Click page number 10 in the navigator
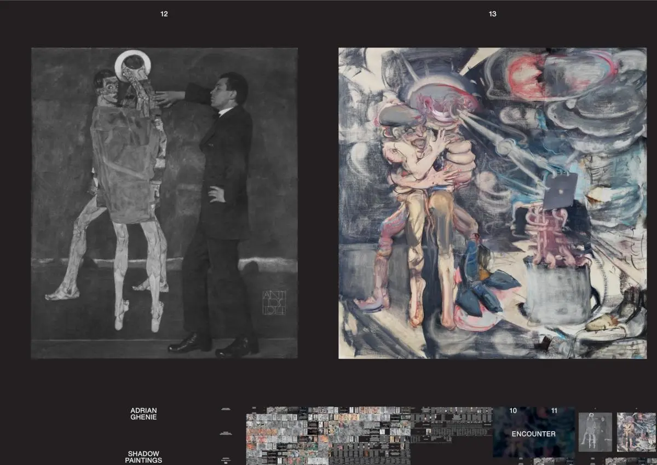 [513, 411]
